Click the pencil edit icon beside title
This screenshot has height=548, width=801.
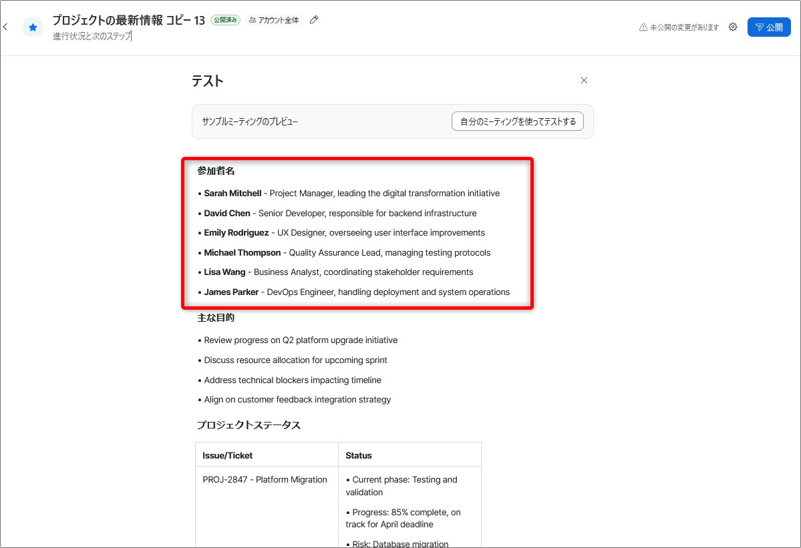tap(314, 20)
